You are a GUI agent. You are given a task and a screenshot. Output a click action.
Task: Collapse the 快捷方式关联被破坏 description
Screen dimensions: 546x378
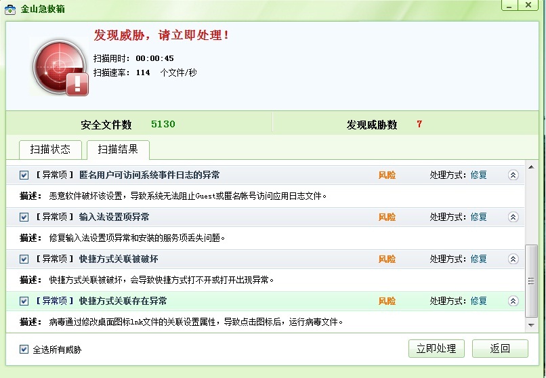tap(513, 259)
